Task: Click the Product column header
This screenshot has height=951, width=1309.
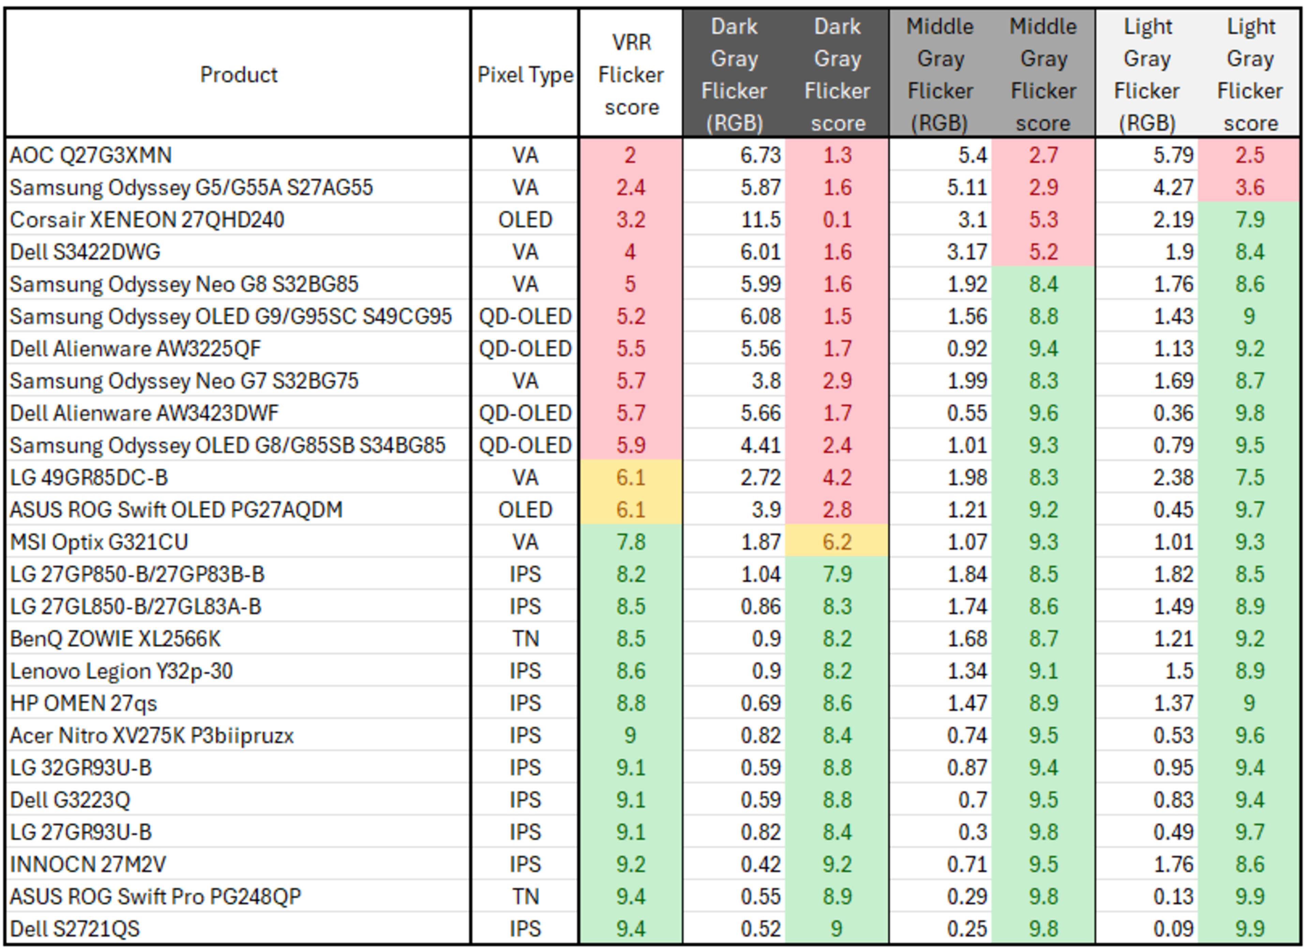Action: tap(238, 74)
